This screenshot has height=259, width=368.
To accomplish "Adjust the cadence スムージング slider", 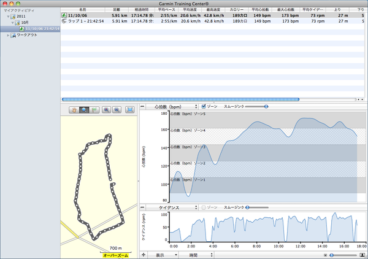I will 247,207.
